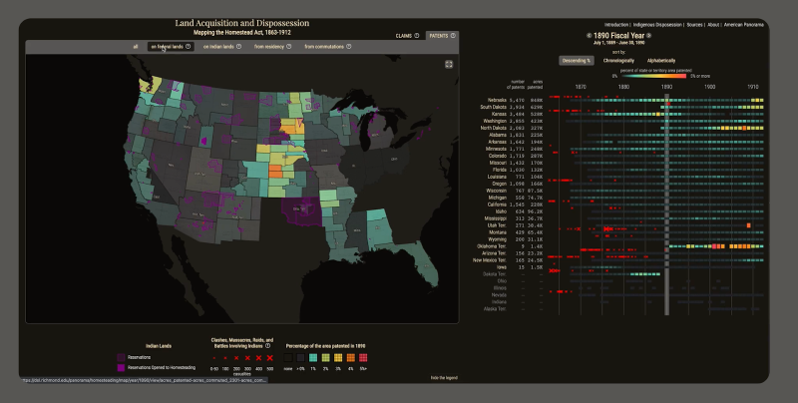Open help icon beside CLAIMS
This screenshot has height=403, width=798.
[x=416, y=36]
